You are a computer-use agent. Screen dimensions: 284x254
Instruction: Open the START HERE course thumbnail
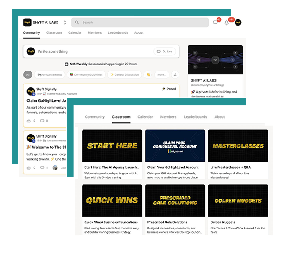112,146
